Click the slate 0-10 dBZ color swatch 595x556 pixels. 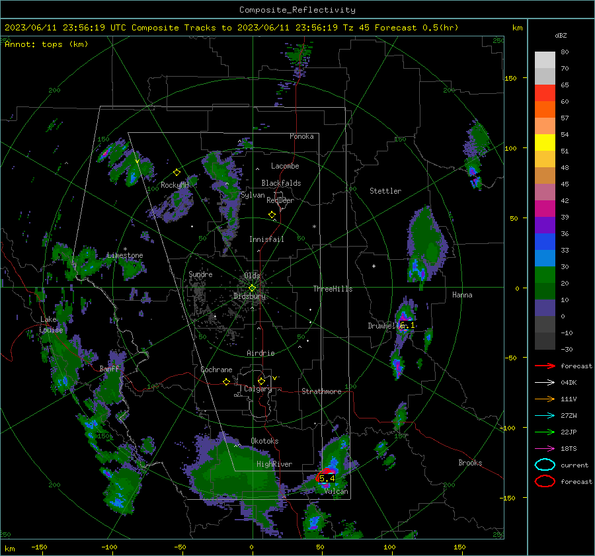[x=545, y=308]
